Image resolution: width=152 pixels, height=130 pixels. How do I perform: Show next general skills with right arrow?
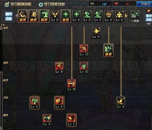click(x=126, y=16)
